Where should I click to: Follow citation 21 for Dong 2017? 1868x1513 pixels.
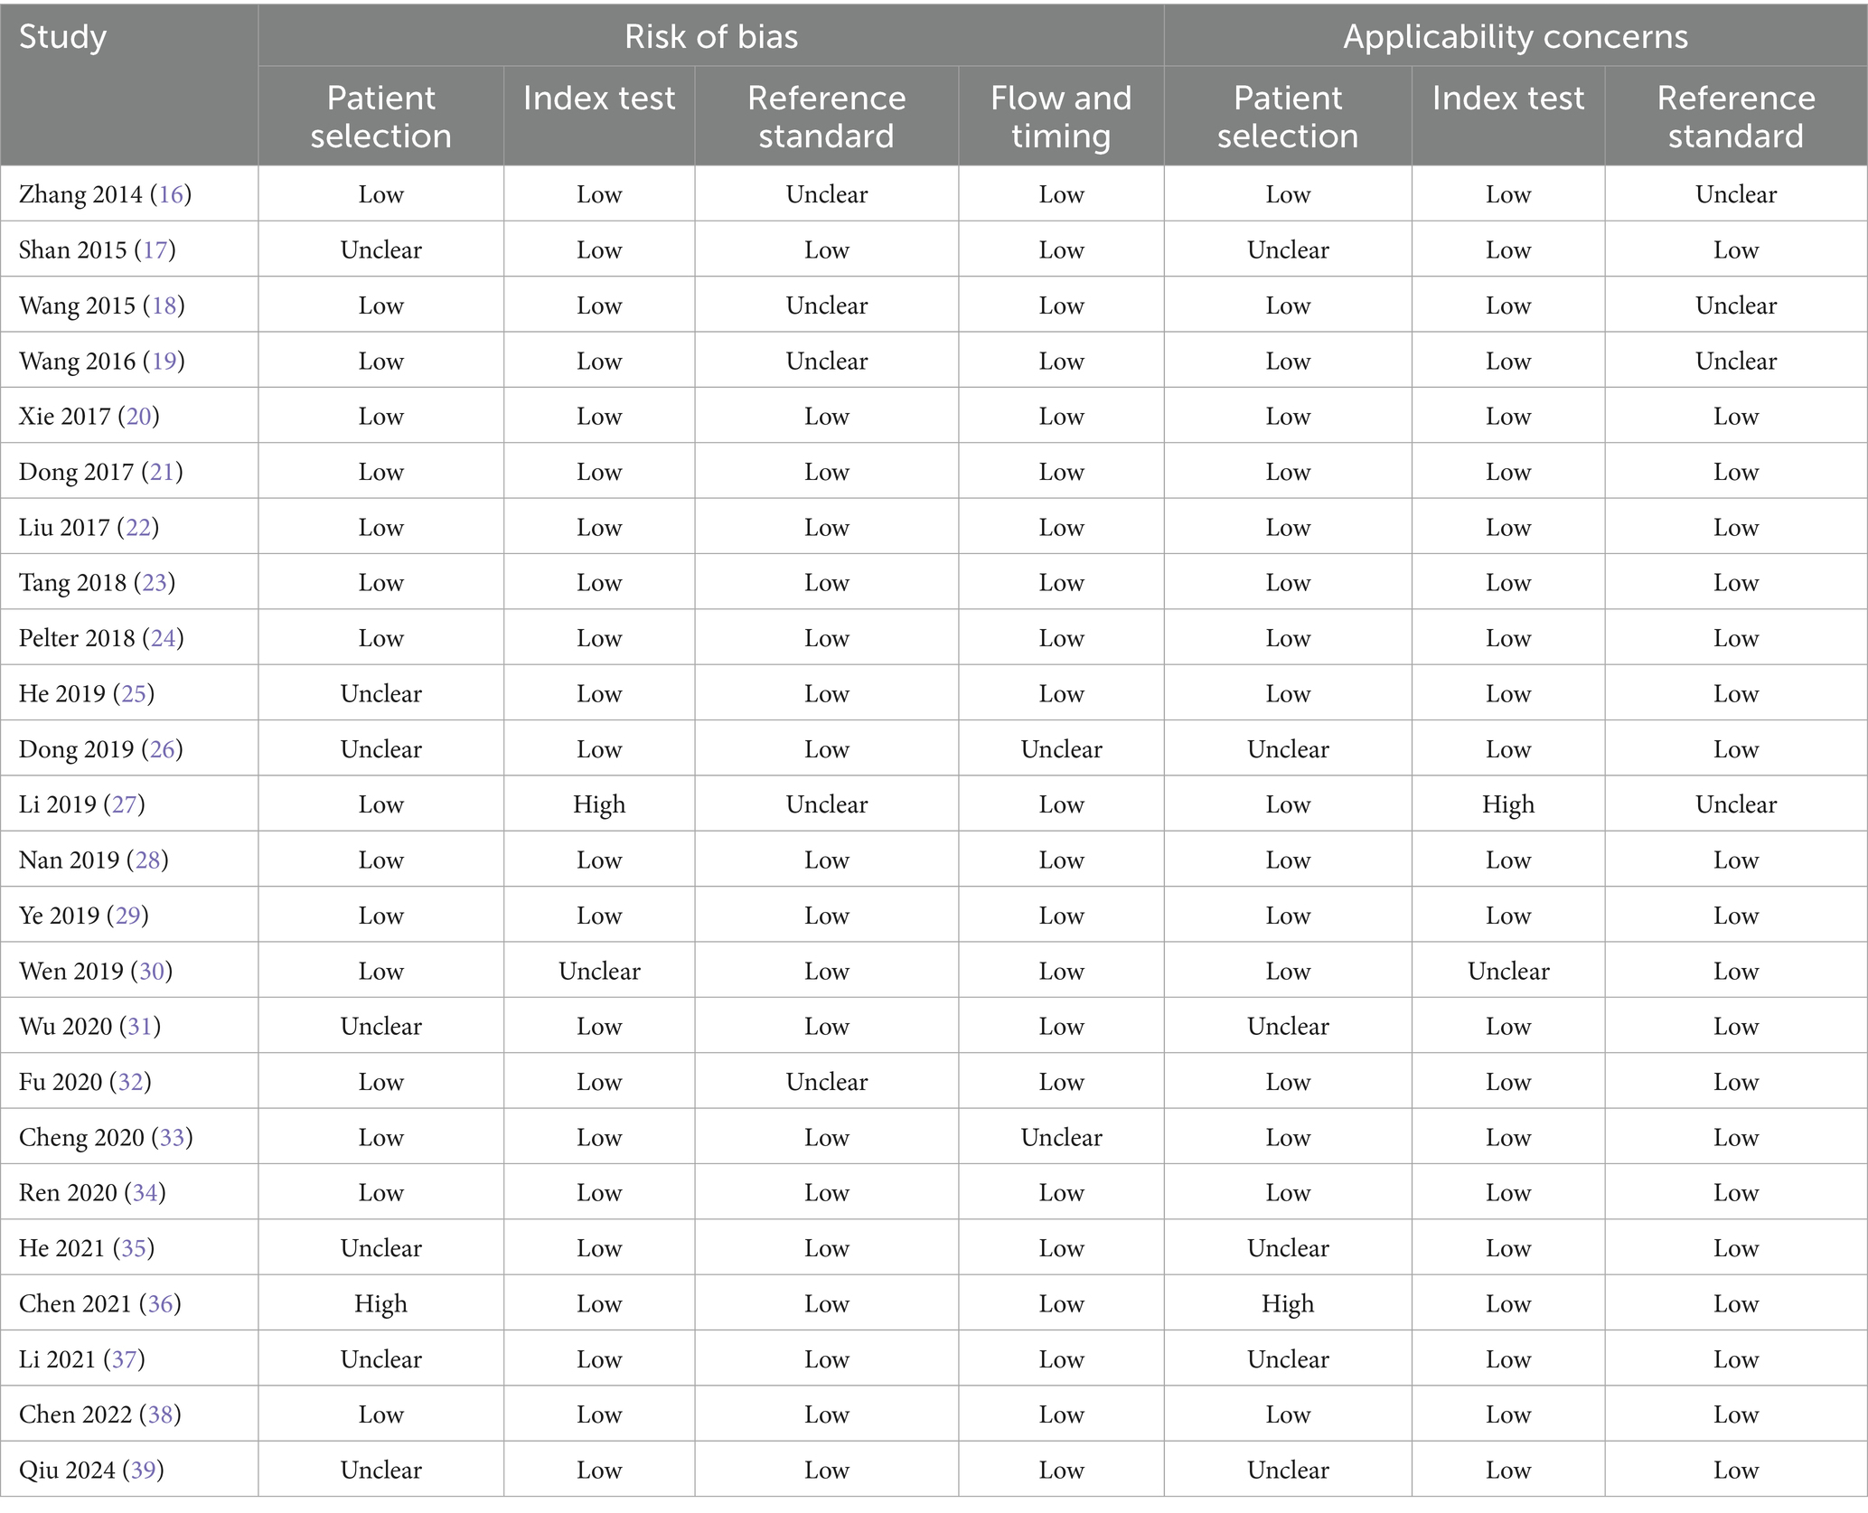pyautogui.click(x=163, y=472)
